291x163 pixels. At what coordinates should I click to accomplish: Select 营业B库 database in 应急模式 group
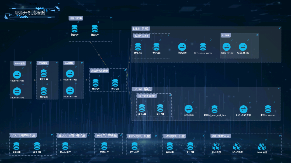click(x=44, y=91)
